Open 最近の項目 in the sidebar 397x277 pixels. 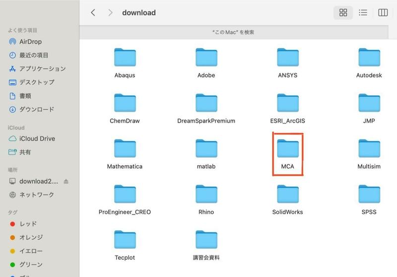tap(28, 55)
